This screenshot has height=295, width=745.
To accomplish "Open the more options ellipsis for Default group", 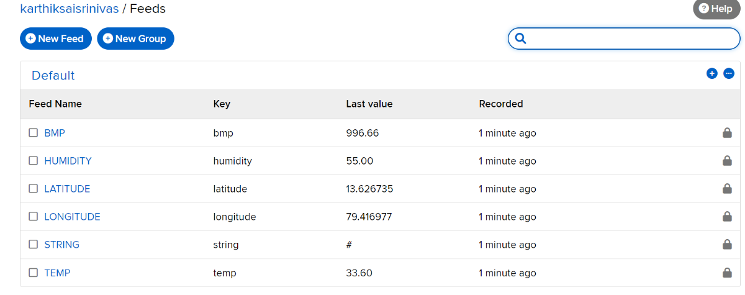I will point(729,73).
